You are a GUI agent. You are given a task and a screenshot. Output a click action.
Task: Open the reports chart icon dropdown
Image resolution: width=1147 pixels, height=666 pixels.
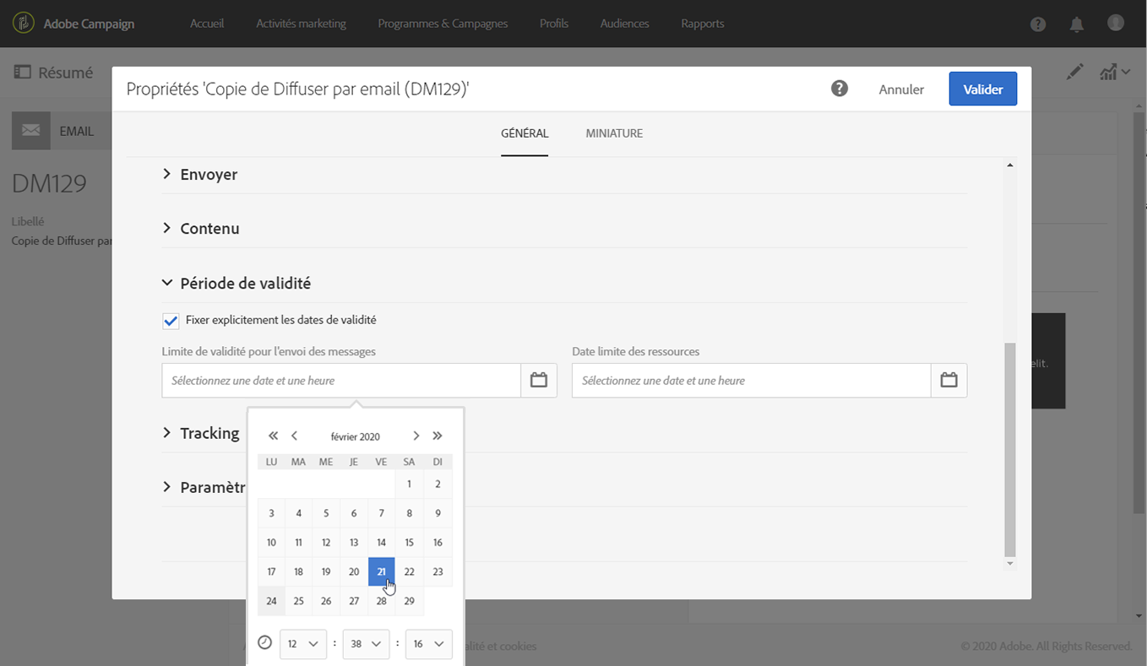click(x=1115, y=73)
